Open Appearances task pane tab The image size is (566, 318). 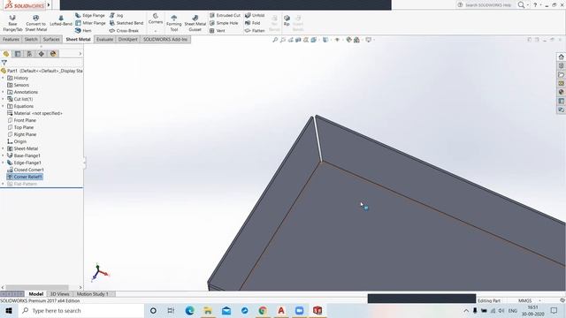pyautogui.click(x=561, y=92)
